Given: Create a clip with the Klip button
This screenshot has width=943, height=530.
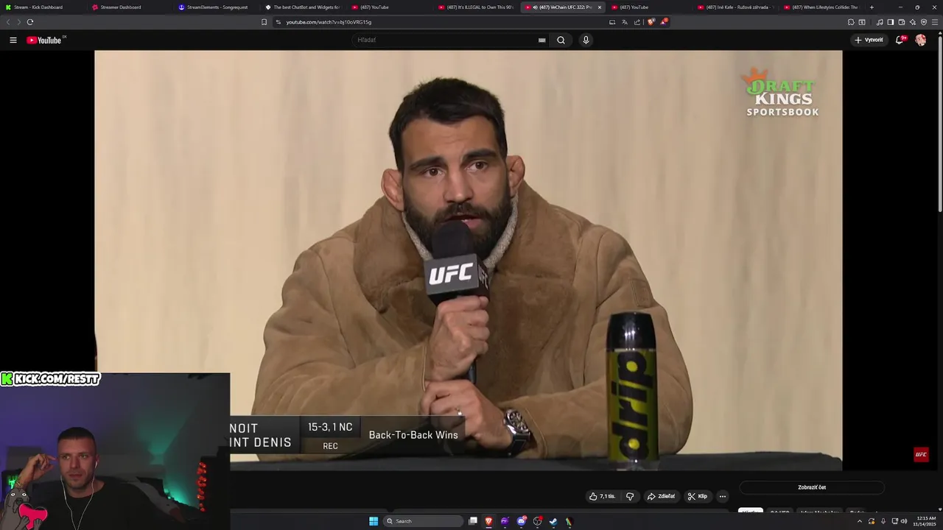Looking at the screenshot, I should tap(697, 496).
